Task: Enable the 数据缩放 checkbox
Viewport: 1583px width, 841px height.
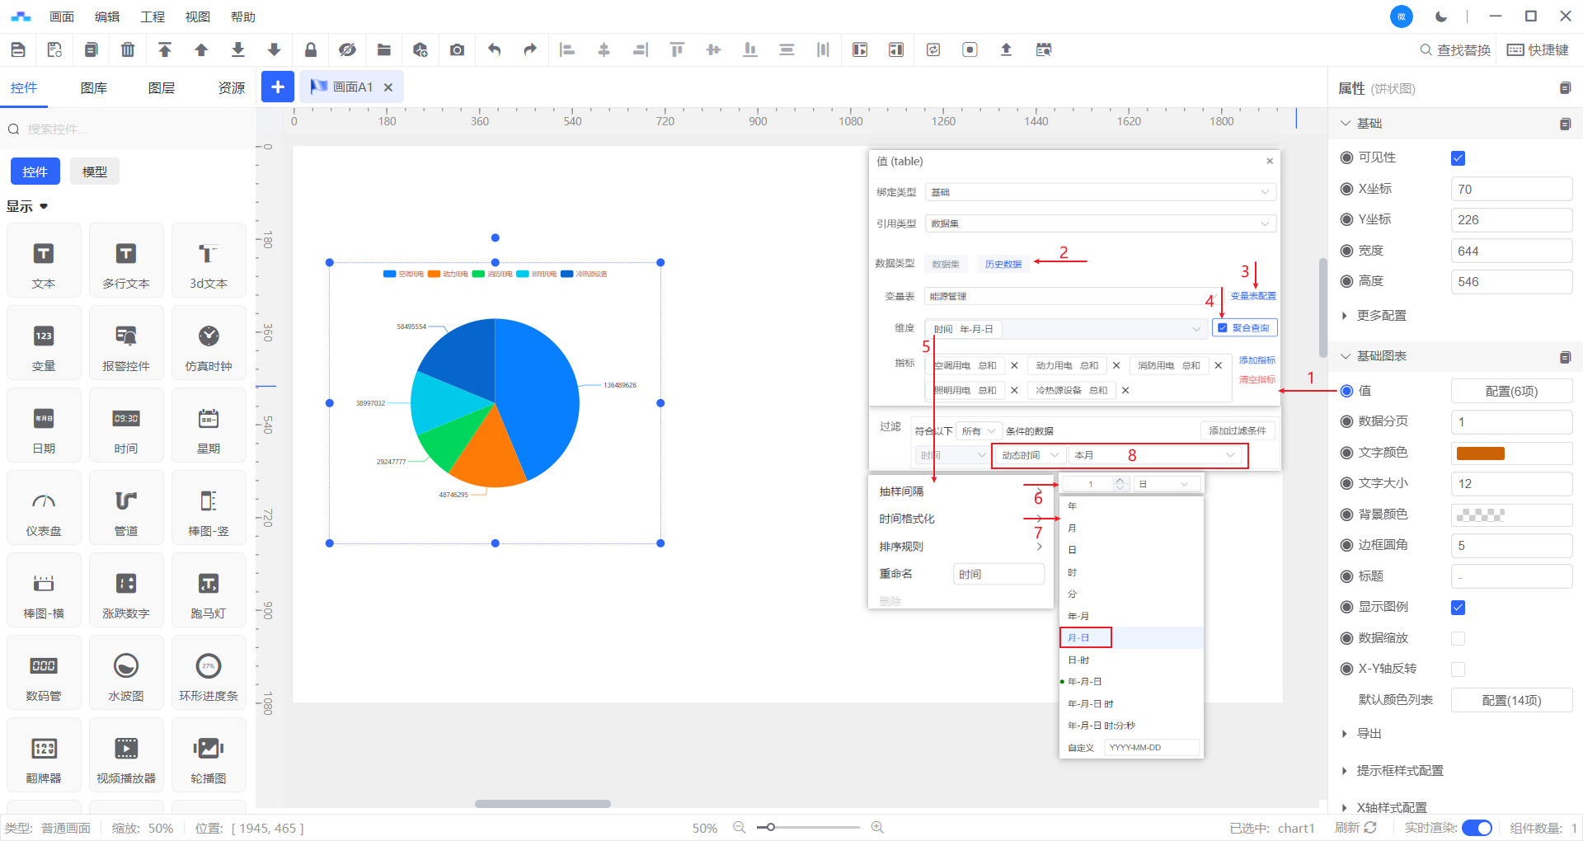Action: 1458,638
